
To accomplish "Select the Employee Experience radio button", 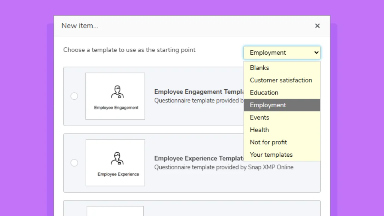I will pyautogui.click(x=74, y=162).
